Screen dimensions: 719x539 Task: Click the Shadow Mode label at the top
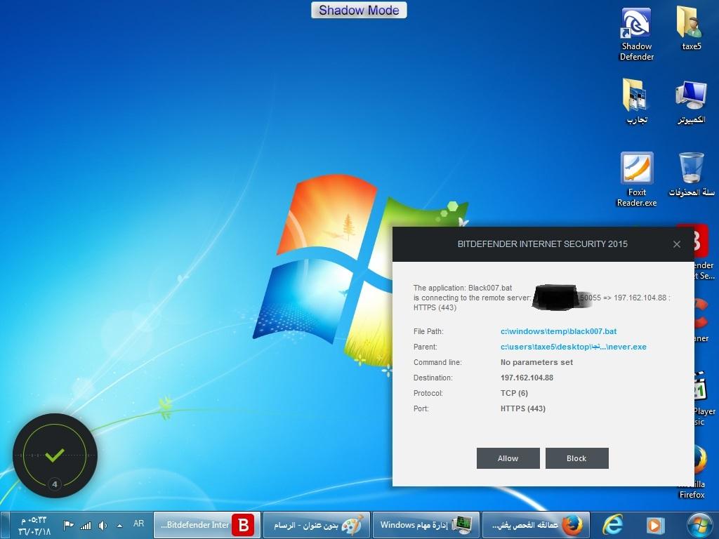[x=359, y=10]
